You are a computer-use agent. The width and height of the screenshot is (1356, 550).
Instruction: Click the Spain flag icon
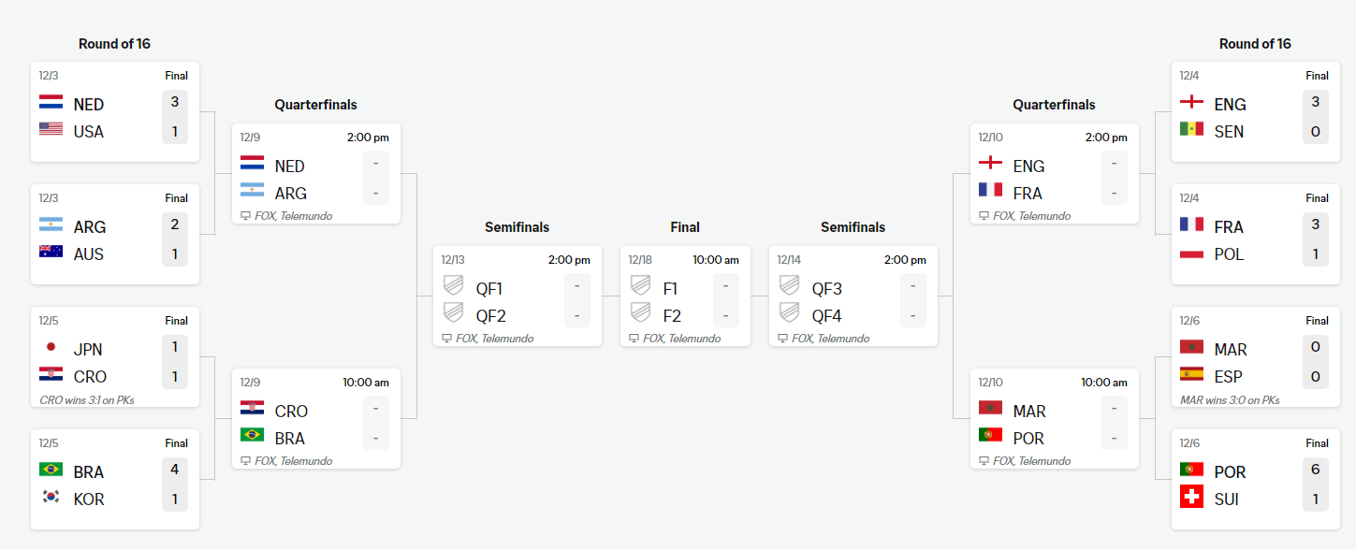pyautogui.click(x=1191, y=376)
